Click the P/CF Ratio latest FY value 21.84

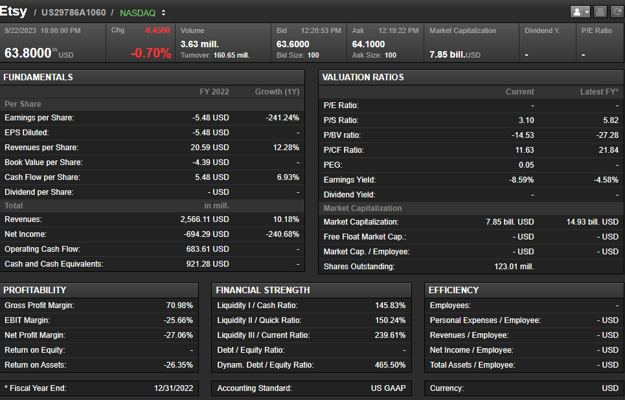pos(609,150)
